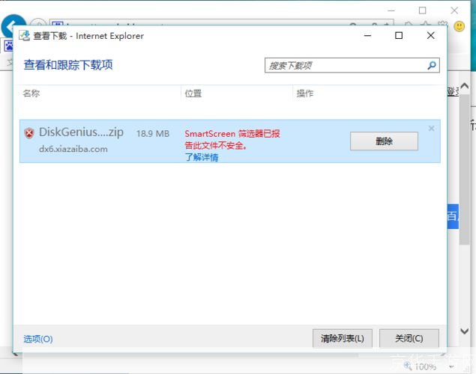Image resolution: width=476 pixels, height=374 pixels.
Task: Click the 操作 column header
Action: click(305, 93)
